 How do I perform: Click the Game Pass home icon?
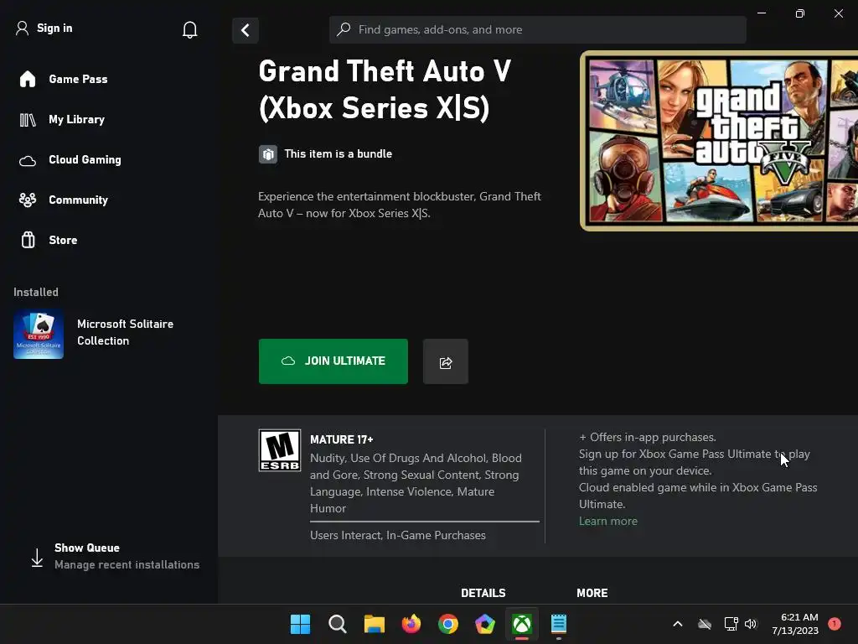pos(28,80)
